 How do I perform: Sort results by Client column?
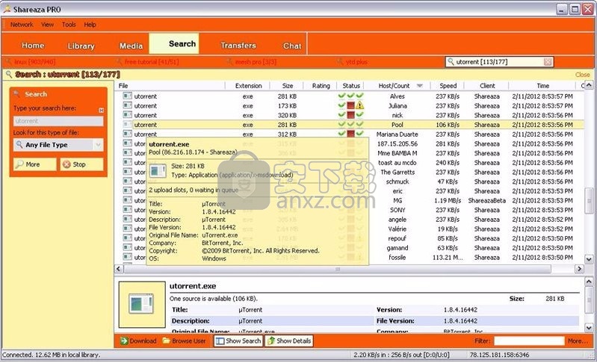(487, 86)
